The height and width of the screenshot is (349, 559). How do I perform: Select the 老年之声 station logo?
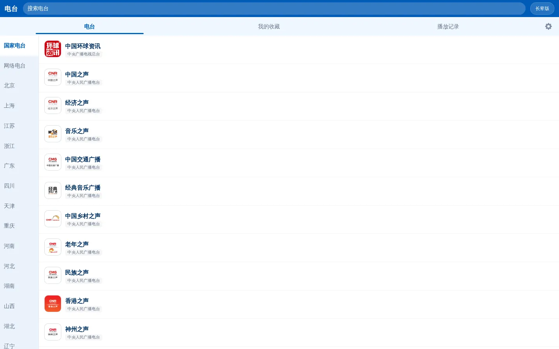(x=53, y=247)
